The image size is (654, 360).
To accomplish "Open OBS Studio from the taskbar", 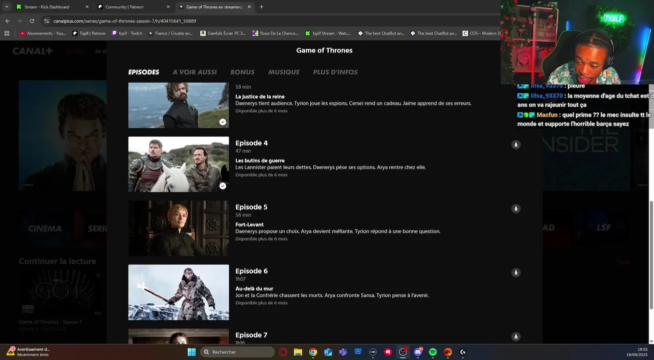I will 403,352.
